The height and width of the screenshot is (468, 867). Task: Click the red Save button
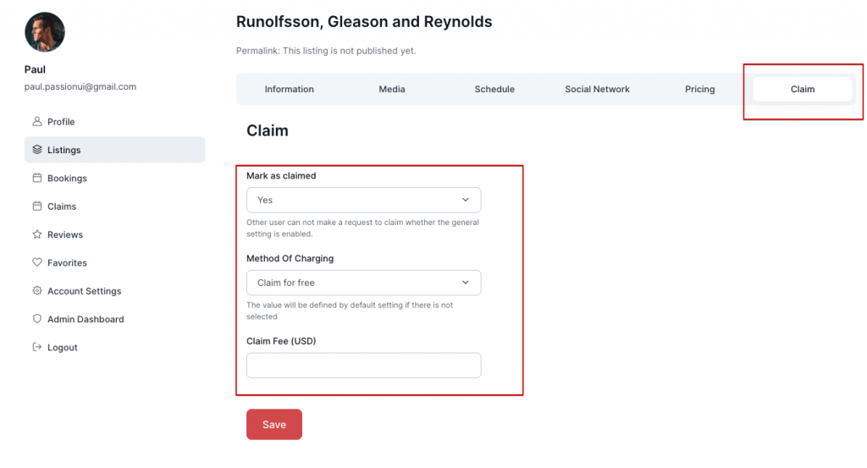pos(274,424)
